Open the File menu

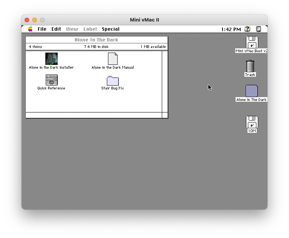[x=42, y=29]
